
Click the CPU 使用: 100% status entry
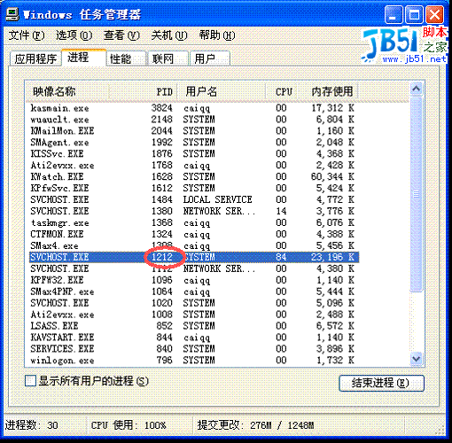coord(129,425)
